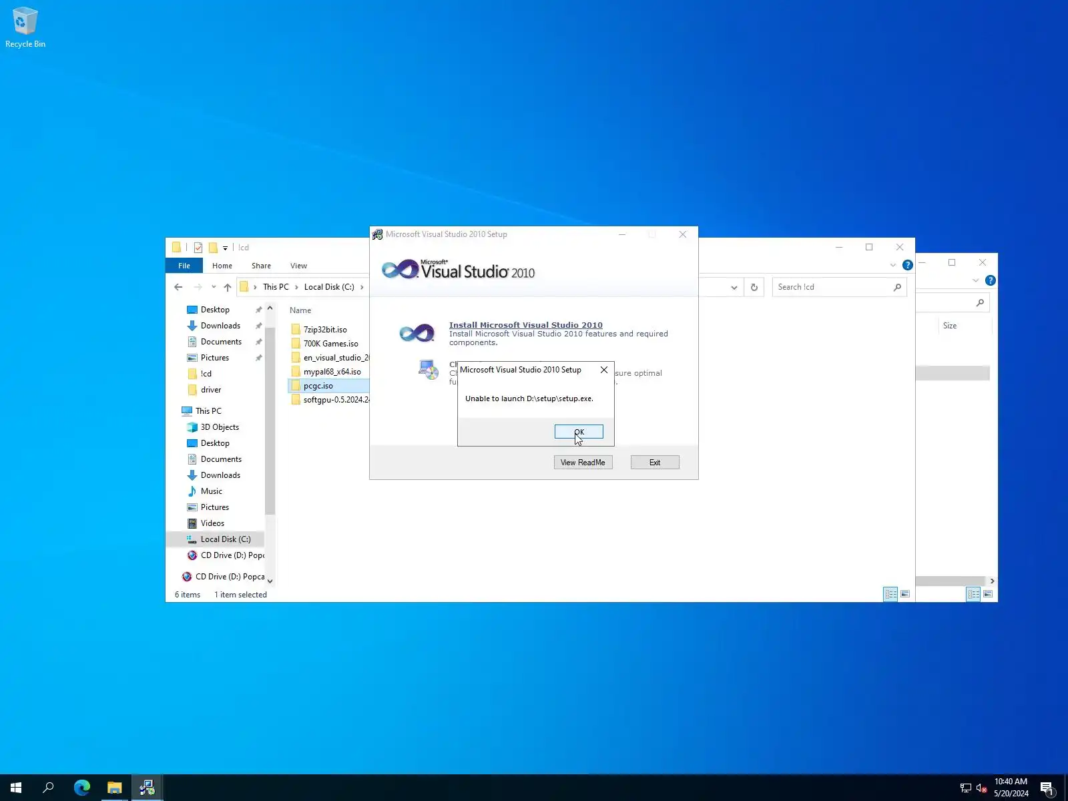Click the computer-and-disc icon in Visual Studio Setup

coord(429,369)
